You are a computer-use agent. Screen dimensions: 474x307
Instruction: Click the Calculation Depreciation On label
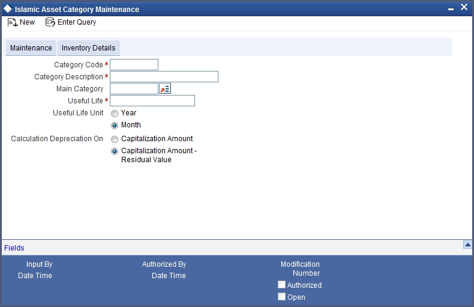[x=57, y=139]
